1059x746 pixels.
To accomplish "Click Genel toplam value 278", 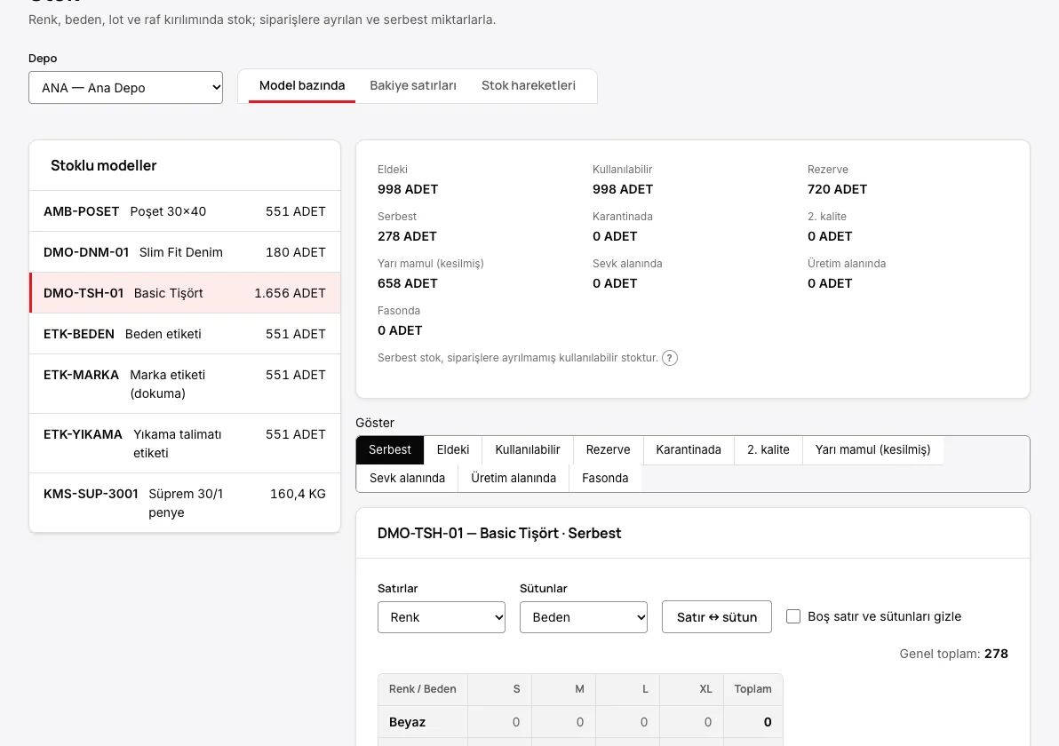I will click(x=996, y=654).
